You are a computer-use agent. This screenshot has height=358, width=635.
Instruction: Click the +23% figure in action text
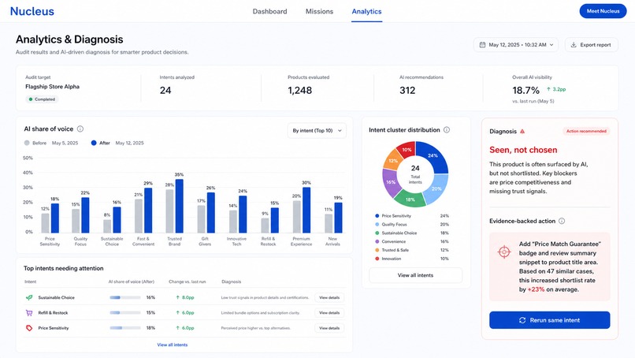tap(536, 289)
